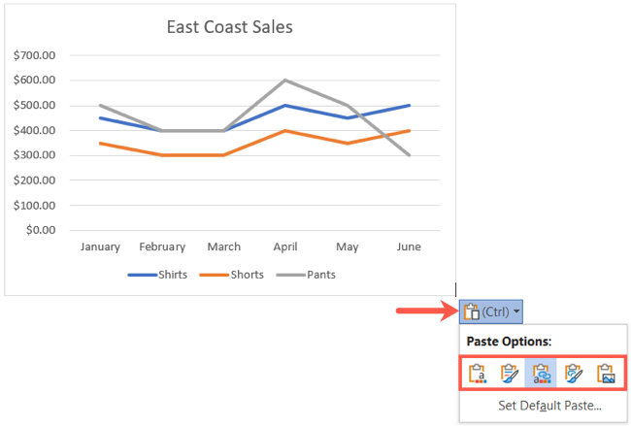Select the June axis label
Screen dimensions: 631x426
coord(409,246)
